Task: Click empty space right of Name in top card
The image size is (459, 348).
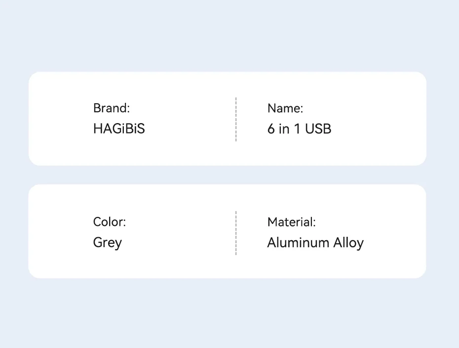Action: [x=385, y=119]
